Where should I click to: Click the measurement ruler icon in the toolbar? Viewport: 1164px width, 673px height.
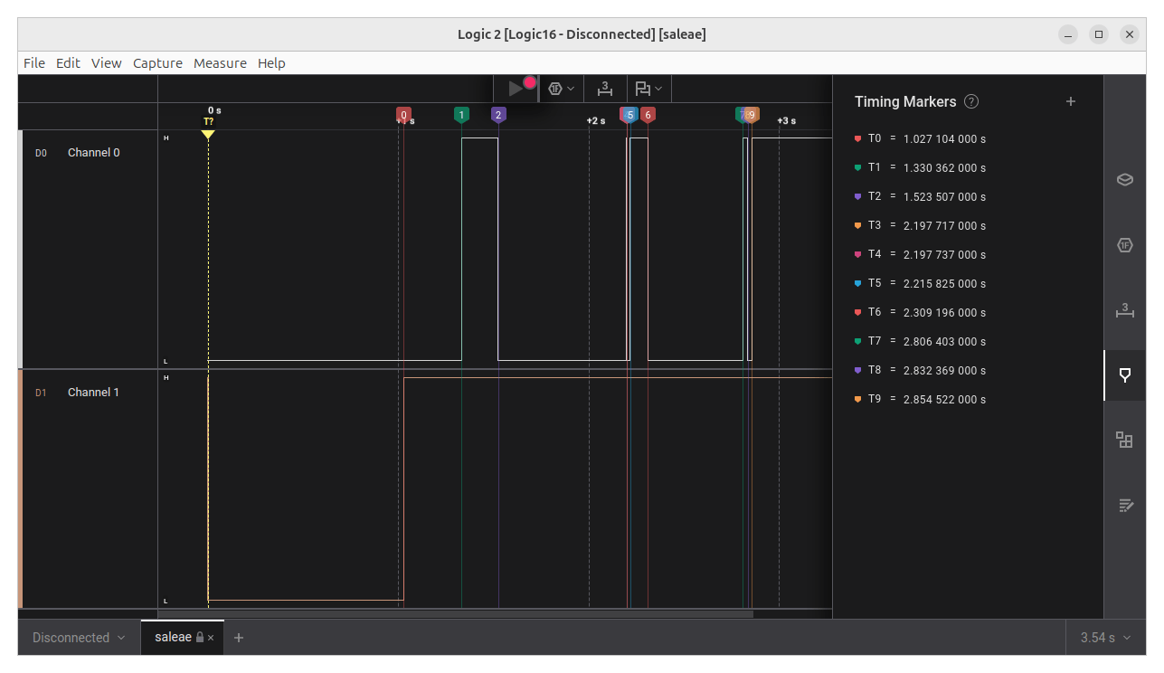(603, 88)
